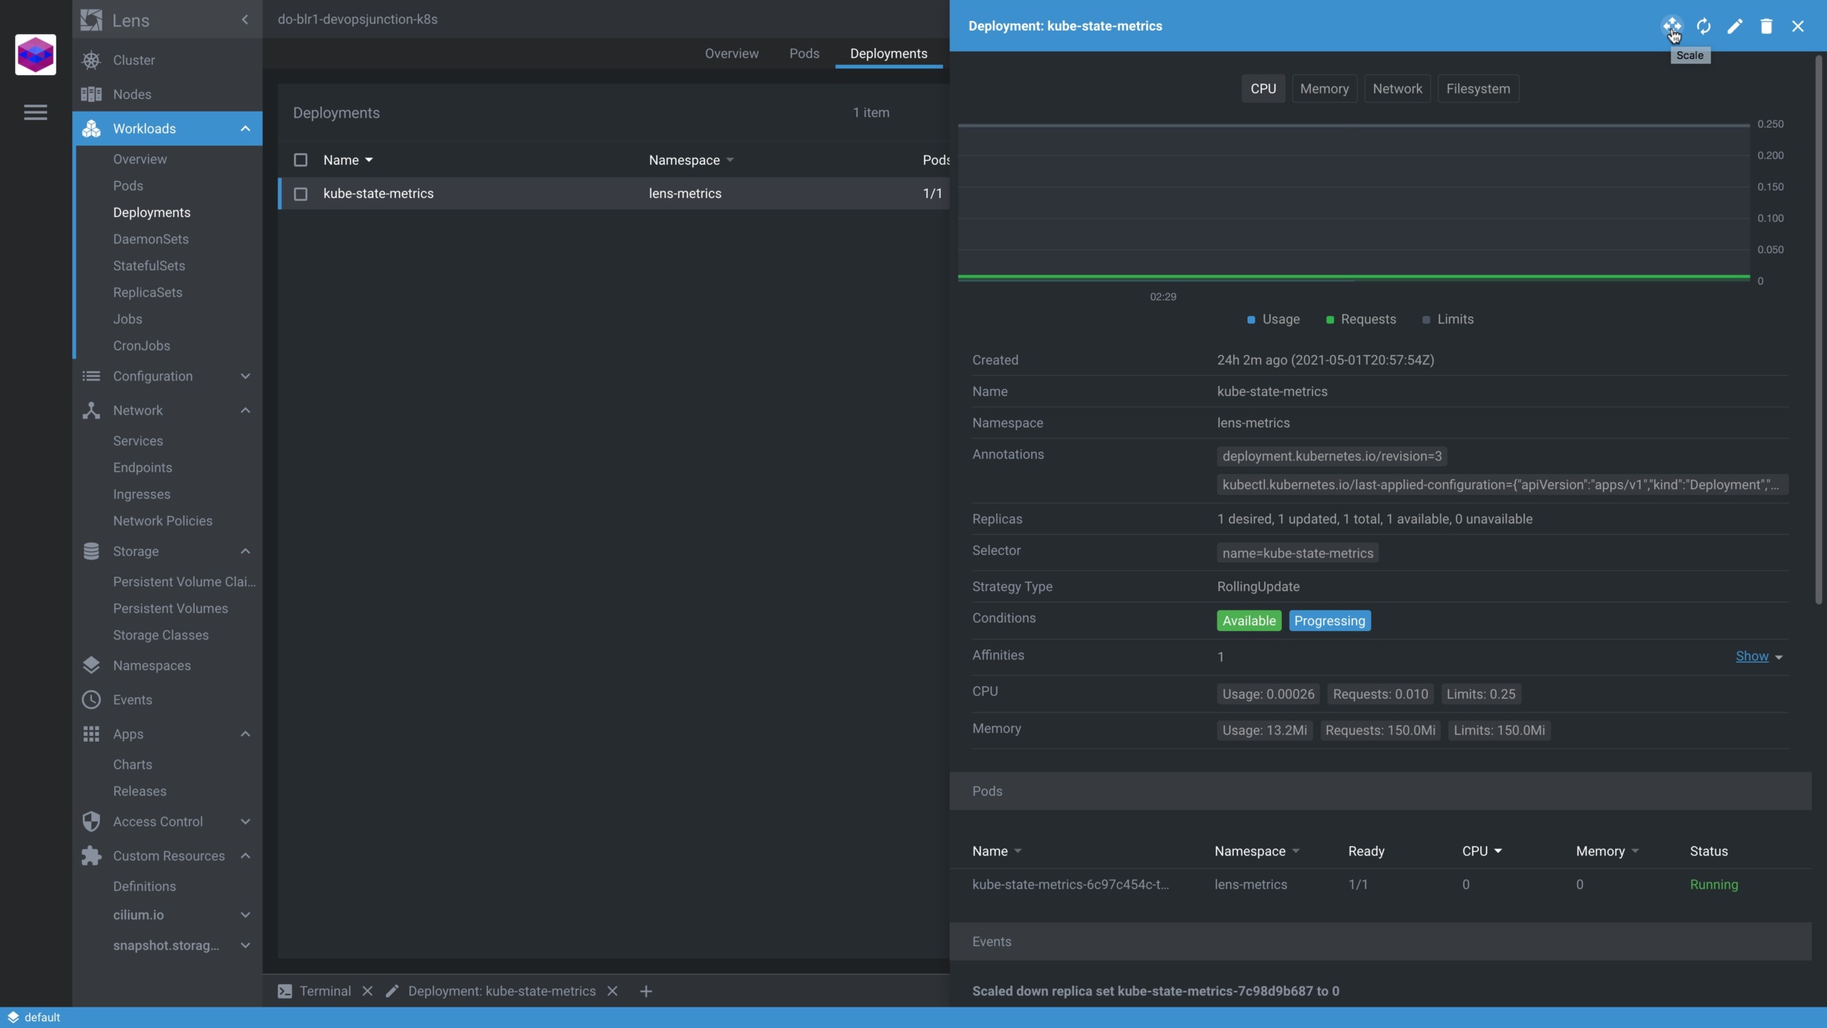Click the Nodes server icon

click(91, 94)
